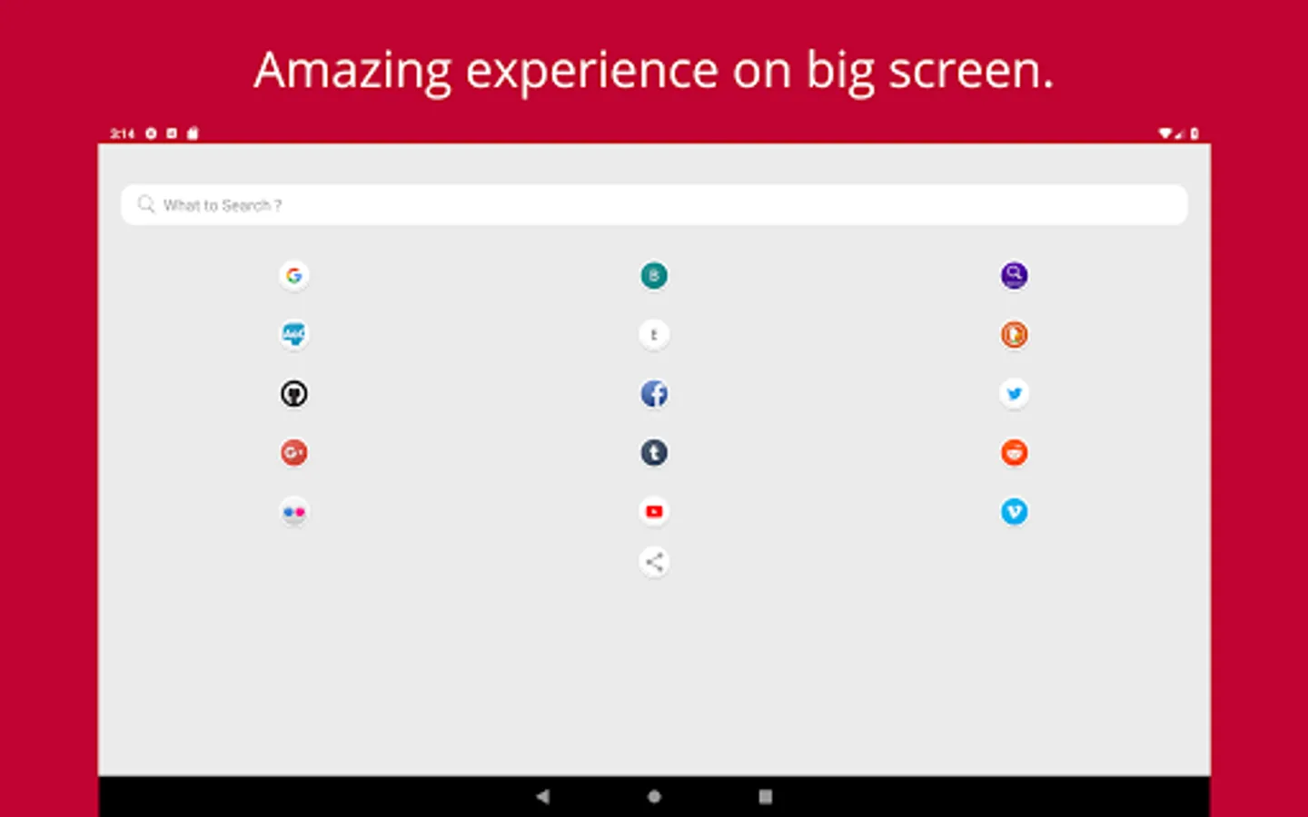Open the dark blue Tumblr icon
Image resolution: width=1308 pixels, height=817 pixels.
(654, 452)
